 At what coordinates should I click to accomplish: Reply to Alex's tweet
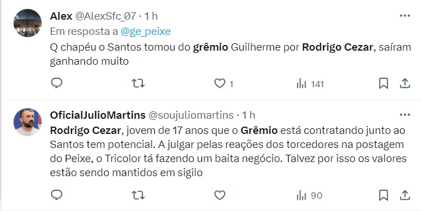pyautogui.click(x=56, y=83)
